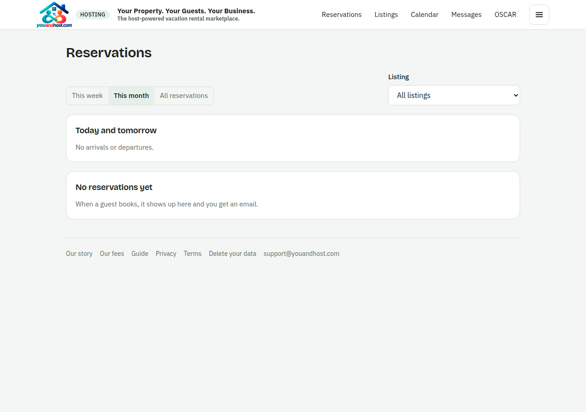Click the support@youandhost.com email link

[301, 254]
